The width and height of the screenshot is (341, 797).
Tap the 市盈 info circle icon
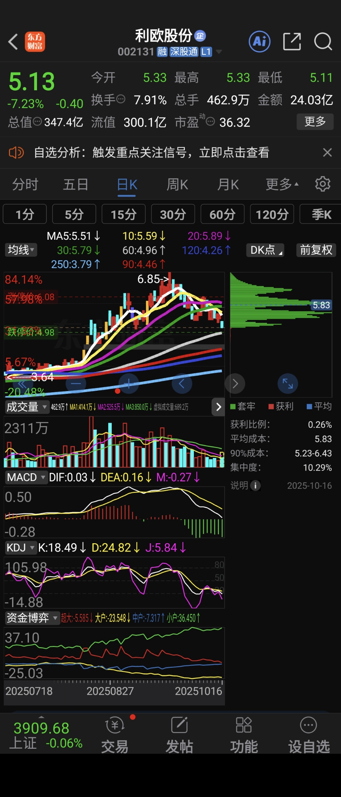click(210, 122)
